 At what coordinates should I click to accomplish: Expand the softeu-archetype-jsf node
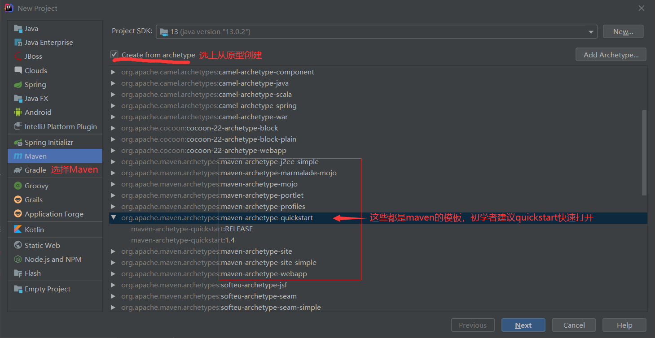pos(113,285)
